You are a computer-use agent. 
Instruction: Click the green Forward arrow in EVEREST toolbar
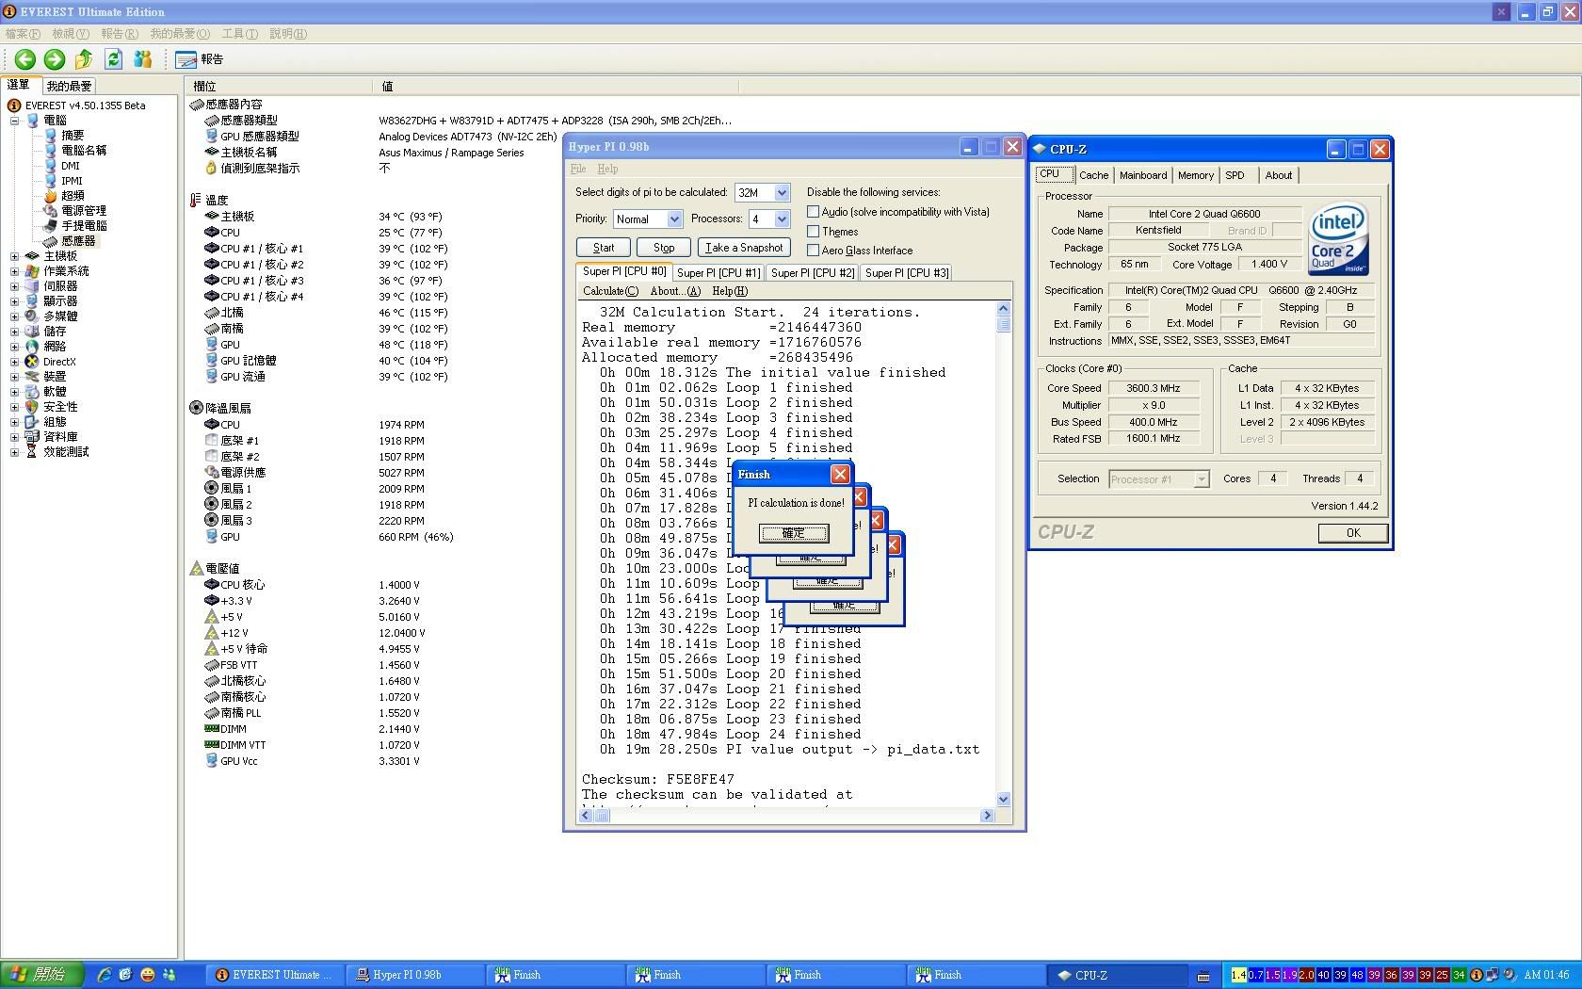point(55,59)
